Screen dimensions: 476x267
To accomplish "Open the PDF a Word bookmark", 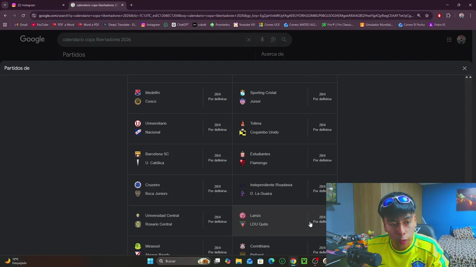I will (63, 25).
